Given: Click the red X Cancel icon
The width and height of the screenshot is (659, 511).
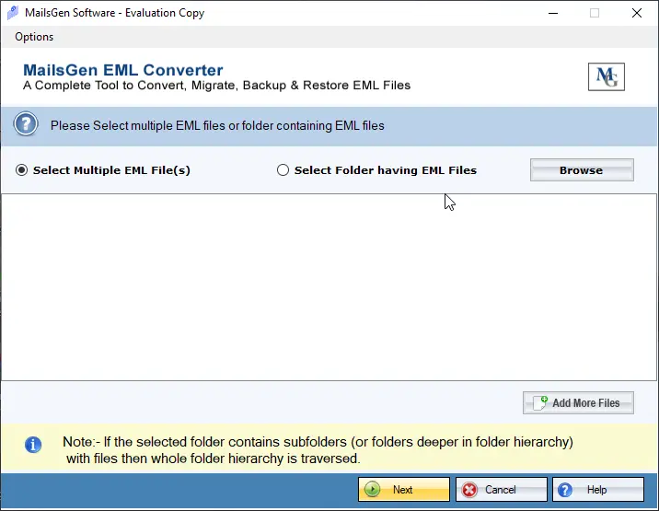Looking at the screenshot, I should tap(470, 489).
